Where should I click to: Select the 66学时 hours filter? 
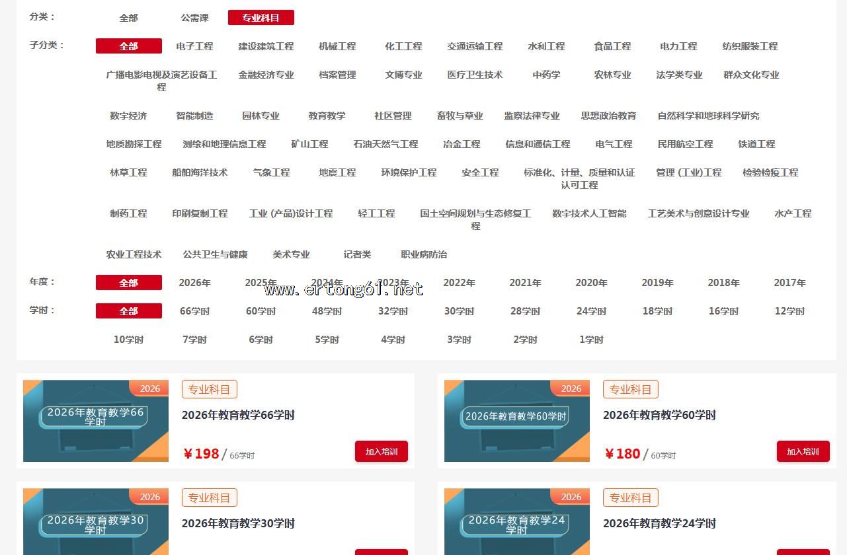pyautogui.click(x=194, y=311)
